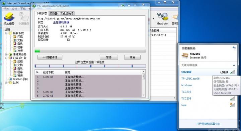Collapse the 所有下载 tree node

(x=6, y=33)
